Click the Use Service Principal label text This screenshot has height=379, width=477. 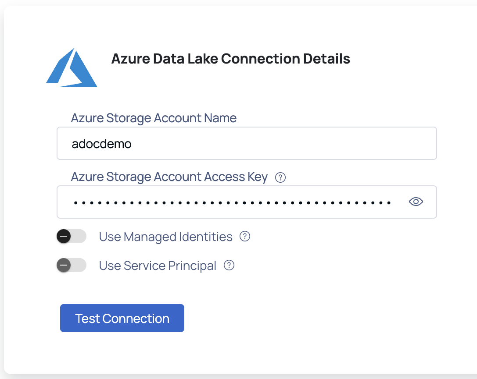(x=158, y=266)
